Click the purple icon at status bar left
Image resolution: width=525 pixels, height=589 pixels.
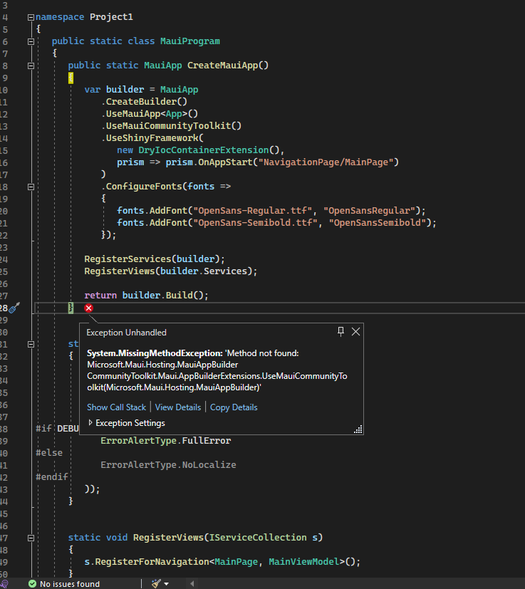(4, 584)
